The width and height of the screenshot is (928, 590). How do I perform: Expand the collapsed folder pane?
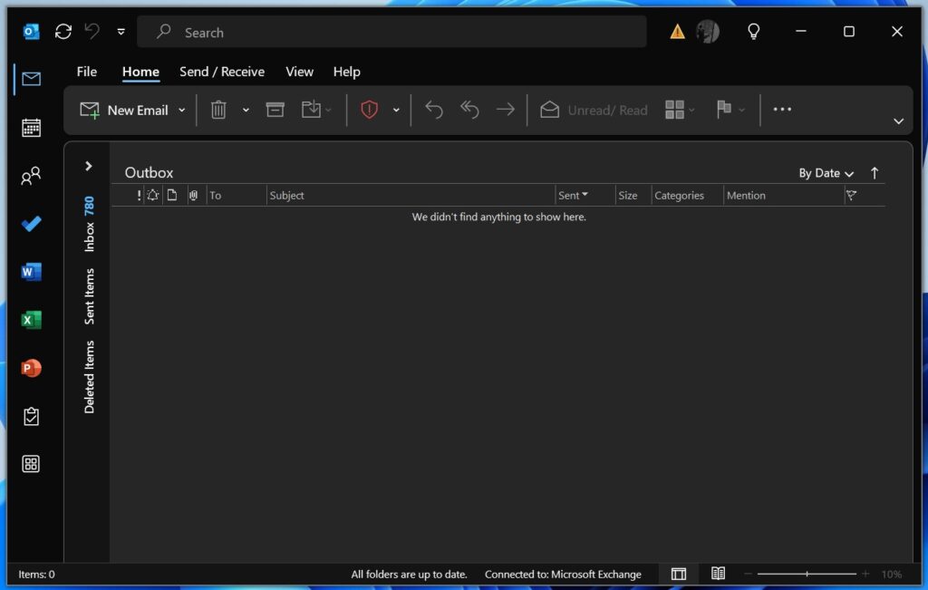pos(88,166)
